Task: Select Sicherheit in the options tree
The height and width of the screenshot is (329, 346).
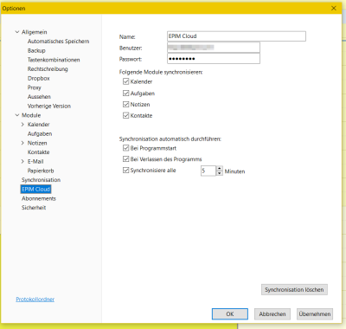Action: tap(34, 208)
